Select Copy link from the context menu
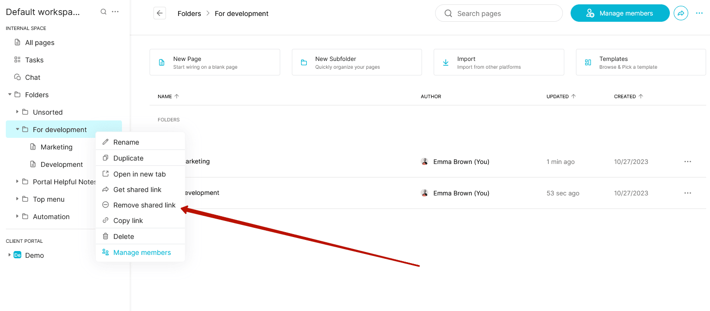 [140, 221]
